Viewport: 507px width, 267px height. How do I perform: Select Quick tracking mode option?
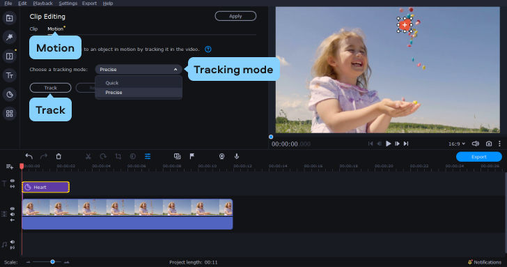[x=139, y=83]
